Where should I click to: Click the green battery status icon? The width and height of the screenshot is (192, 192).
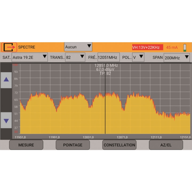click(185, 47)
